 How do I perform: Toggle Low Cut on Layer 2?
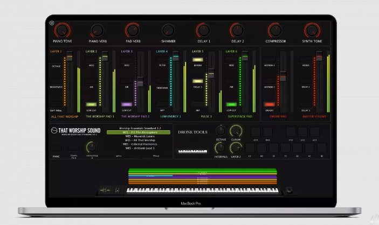tap(92, 104)
